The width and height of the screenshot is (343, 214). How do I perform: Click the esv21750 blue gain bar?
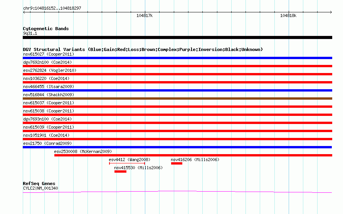pos(177,147)
